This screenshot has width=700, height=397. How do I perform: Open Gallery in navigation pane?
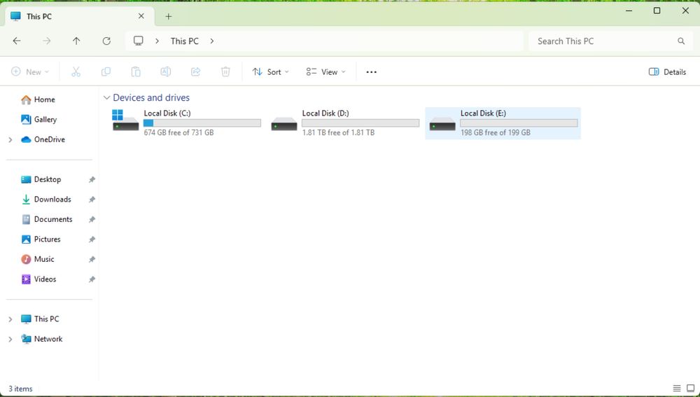39,120
